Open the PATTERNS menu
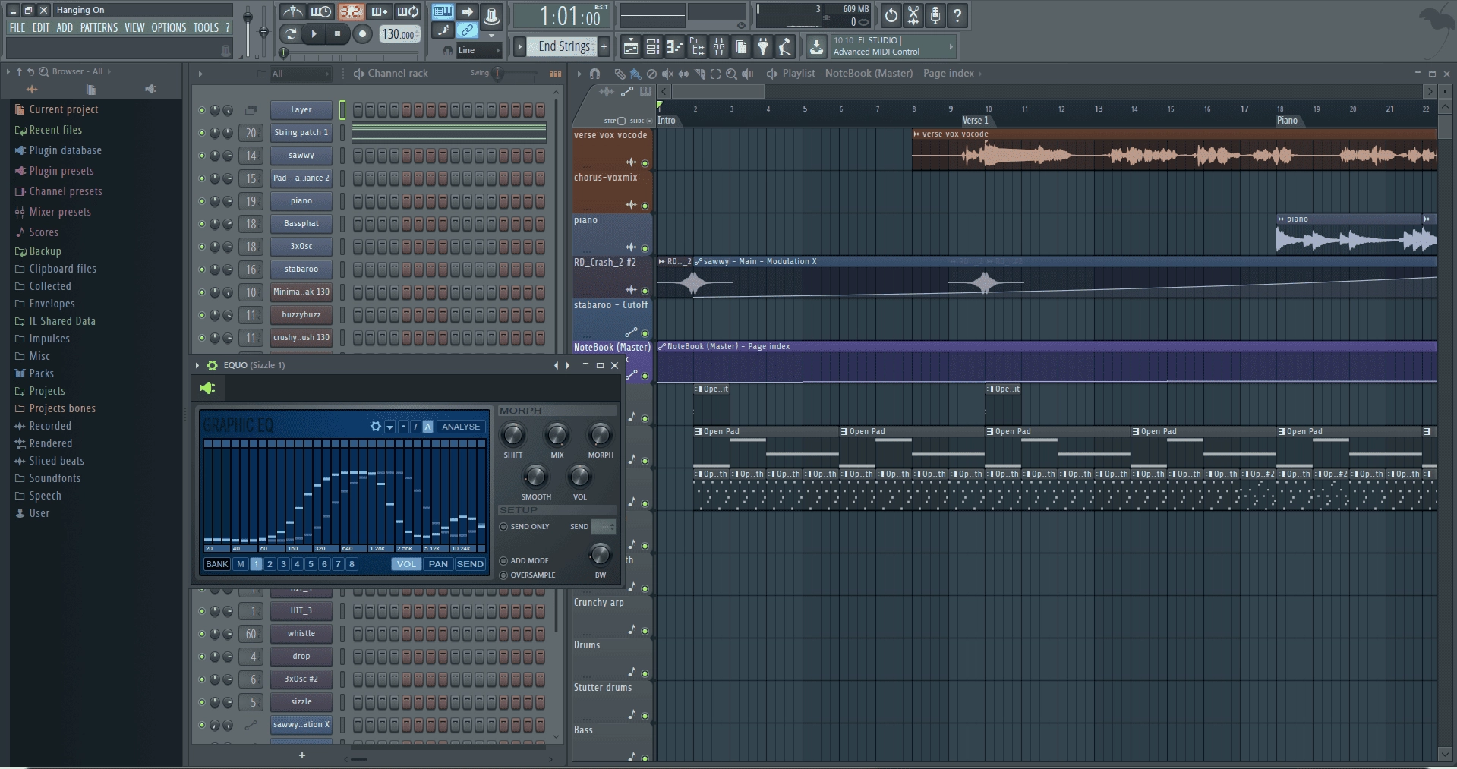 pos(99,27)
